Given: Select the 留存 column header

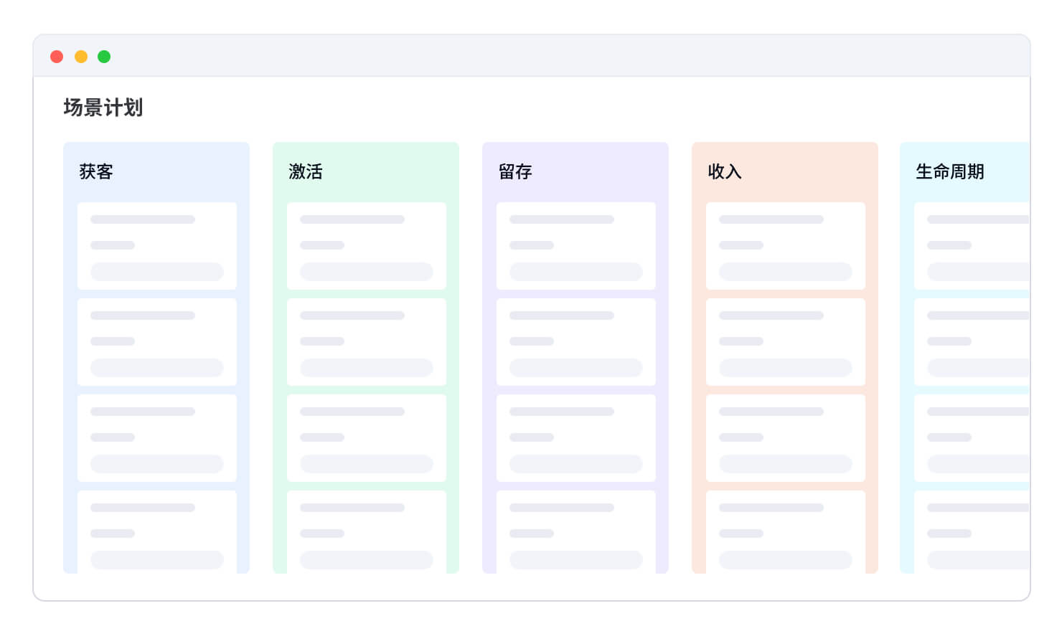Looking at the screenshot, I should pos(515,171).
